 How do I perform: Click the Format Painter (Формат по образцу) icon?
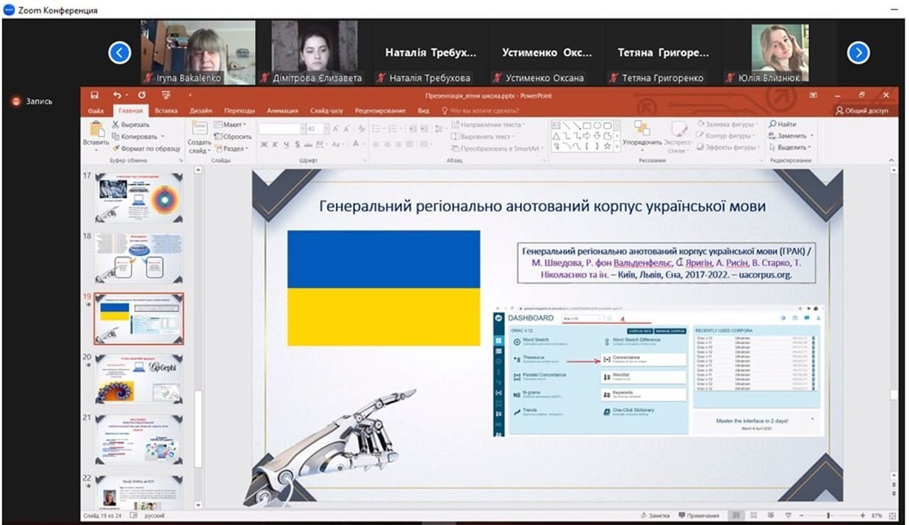coord(116,148)
